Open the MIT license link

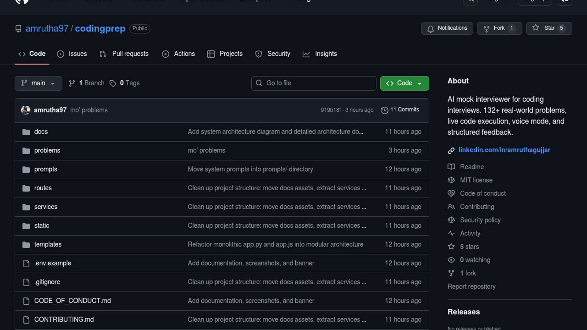pyautogui.click(x=476, y=180)
